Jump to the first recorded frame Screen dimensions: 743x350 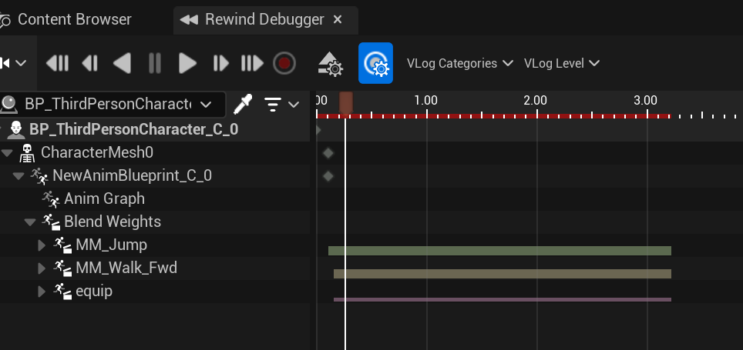tap(57, 63)
